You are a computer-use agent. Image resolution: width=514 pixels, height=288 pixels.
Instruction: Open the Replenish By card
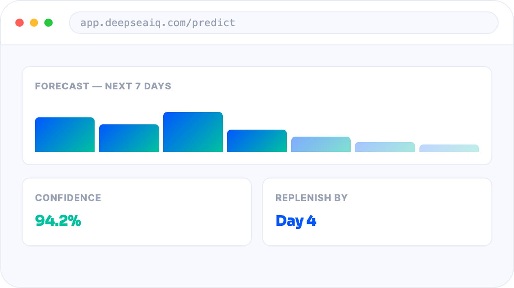377,212
